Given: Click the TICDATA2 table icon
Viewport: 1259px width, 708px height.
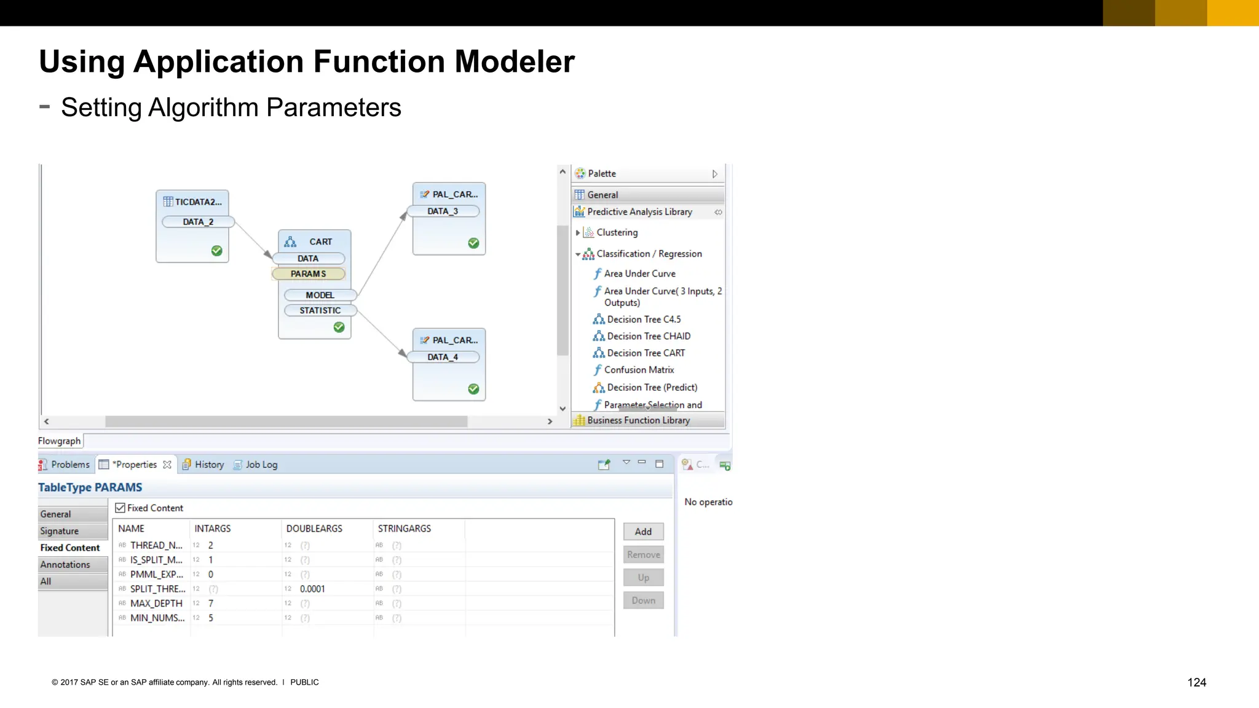Looking at the screenshot, I should tap(168, 202).
